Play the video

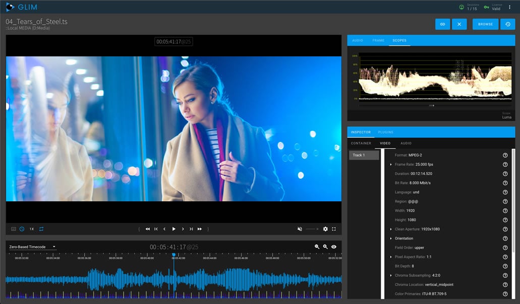(174, 229)
